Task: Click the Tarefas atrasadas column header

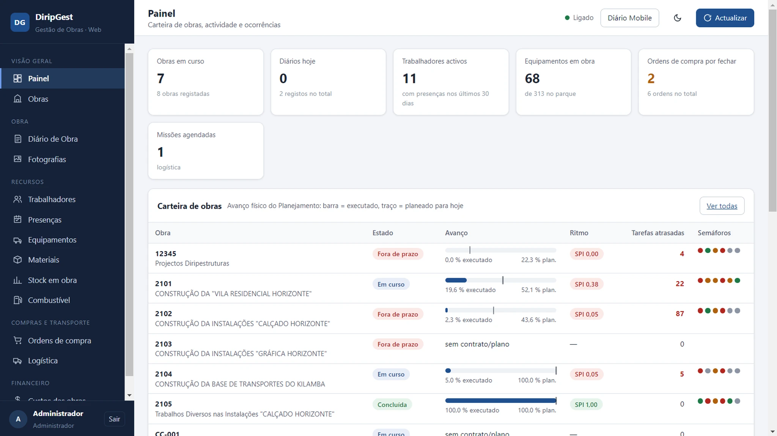Action: click(x=657, y=233)
